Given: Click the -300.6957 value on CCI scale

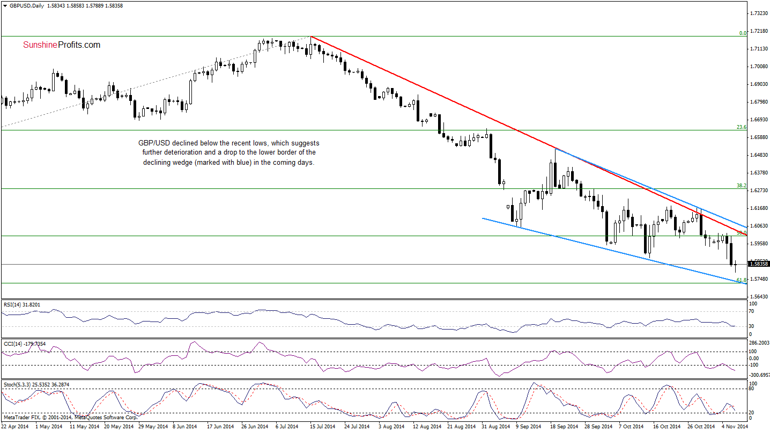Looking at the screenshot, I should point(760,375).
